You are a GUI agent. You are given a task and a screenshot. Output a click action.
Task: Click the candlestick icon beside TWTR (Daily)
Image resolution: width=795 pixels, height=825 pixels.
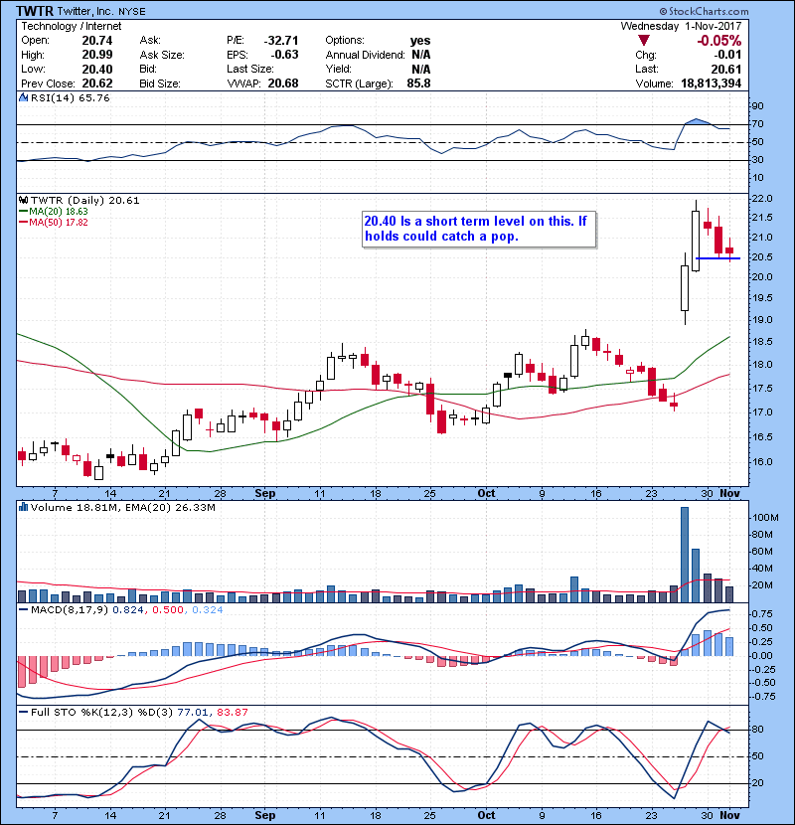pyautogui.click(x=23, y=201)
